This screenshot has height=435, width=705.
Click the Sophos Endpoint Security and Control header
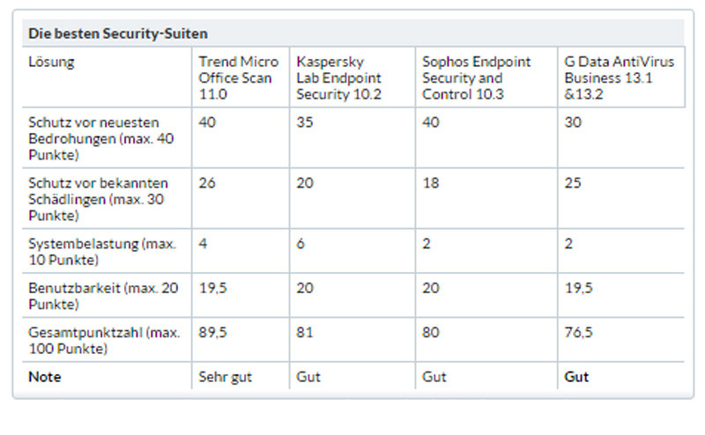[x=476, y=77]
